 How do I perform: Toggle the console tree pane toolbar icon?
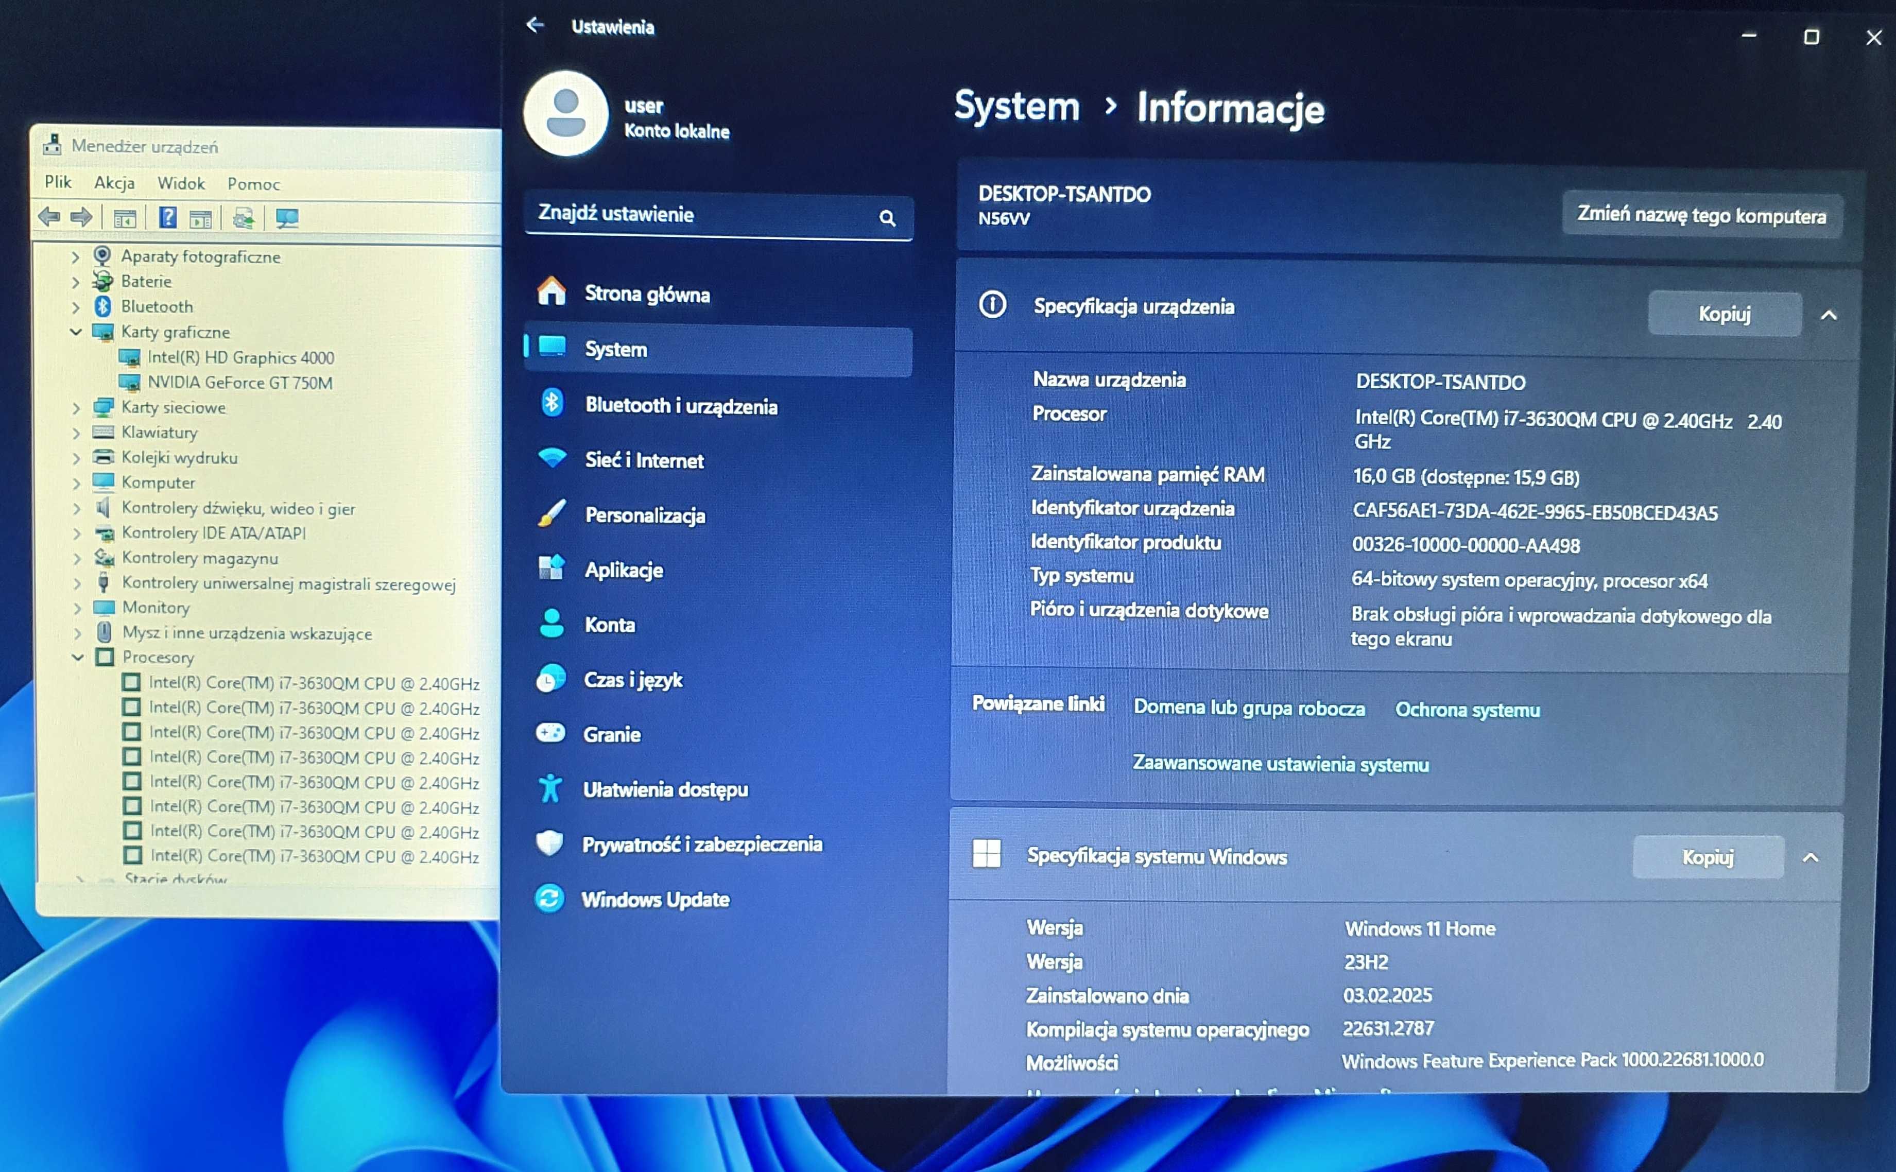[125, 218]
